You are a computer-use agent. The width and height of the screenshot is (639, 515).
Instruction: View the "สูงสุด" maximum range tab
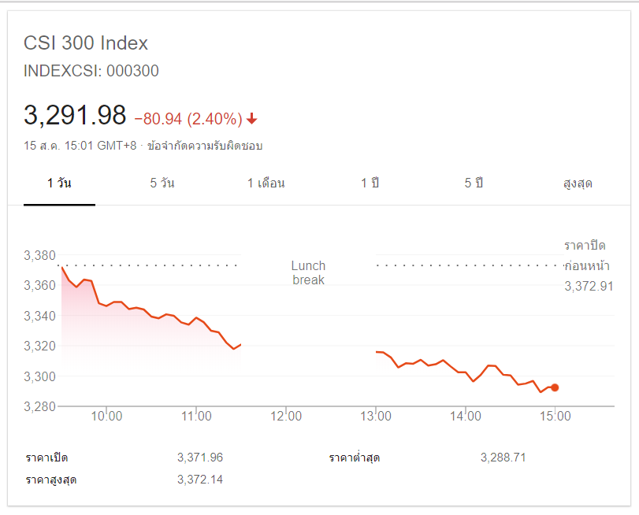[x=578, y=183]
